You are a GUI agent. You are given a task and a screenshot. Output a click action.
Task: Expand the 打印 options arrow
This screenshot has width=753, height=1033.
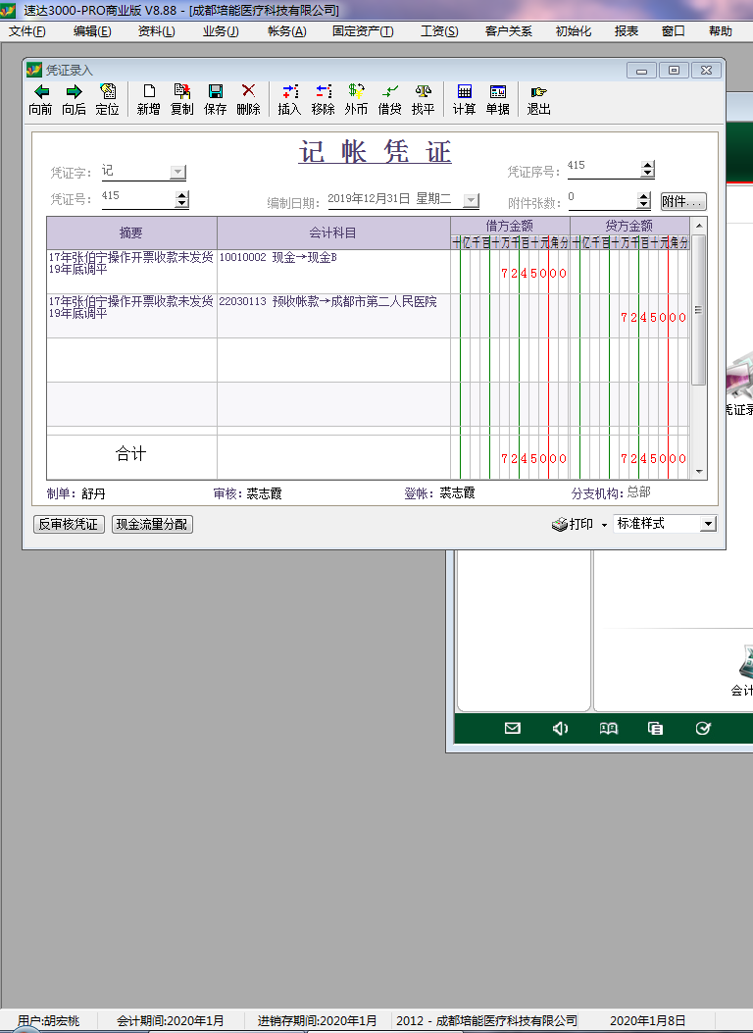coord(604,525)
